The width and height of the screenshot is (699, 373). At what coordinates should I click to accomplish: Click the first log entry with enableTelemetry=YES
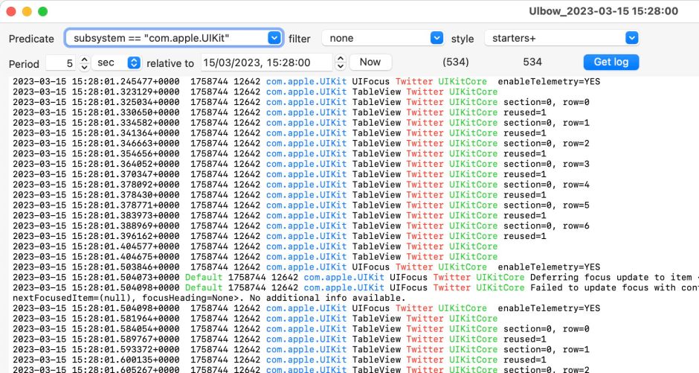click(x=297, y=81)
